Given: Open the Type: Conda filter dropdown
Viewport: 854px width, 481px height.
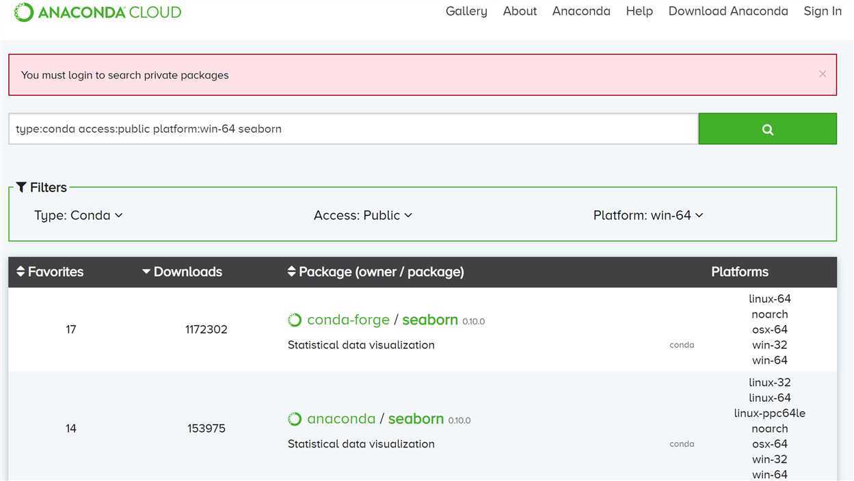Looking at the screenshot, I should click(x=79, y=215).
